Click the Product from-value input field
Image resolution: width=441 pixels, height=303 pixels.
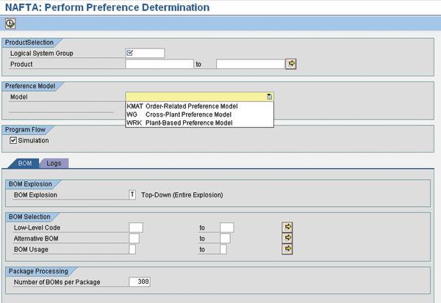coord(159,64)
